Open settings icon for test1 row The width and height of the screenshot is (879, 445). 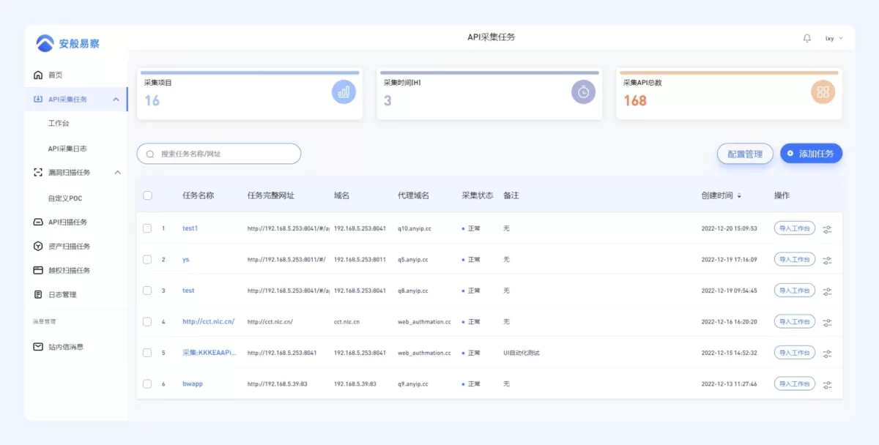(827, 229)
